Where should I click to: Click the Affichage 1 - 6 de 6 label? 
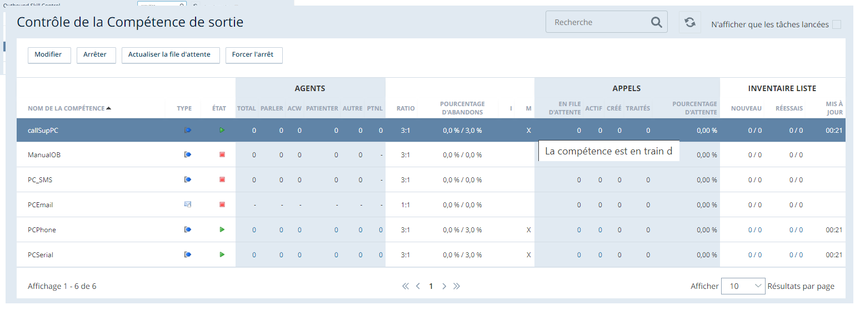click(x=62, y=286)
